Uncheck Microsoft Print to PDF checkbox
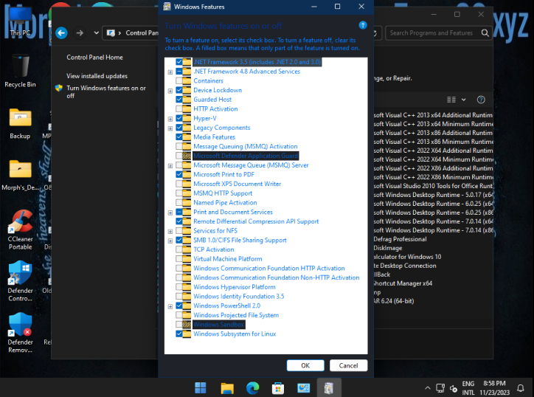The width and height of the screenshot is (534, 397). (x=179, y=174)
